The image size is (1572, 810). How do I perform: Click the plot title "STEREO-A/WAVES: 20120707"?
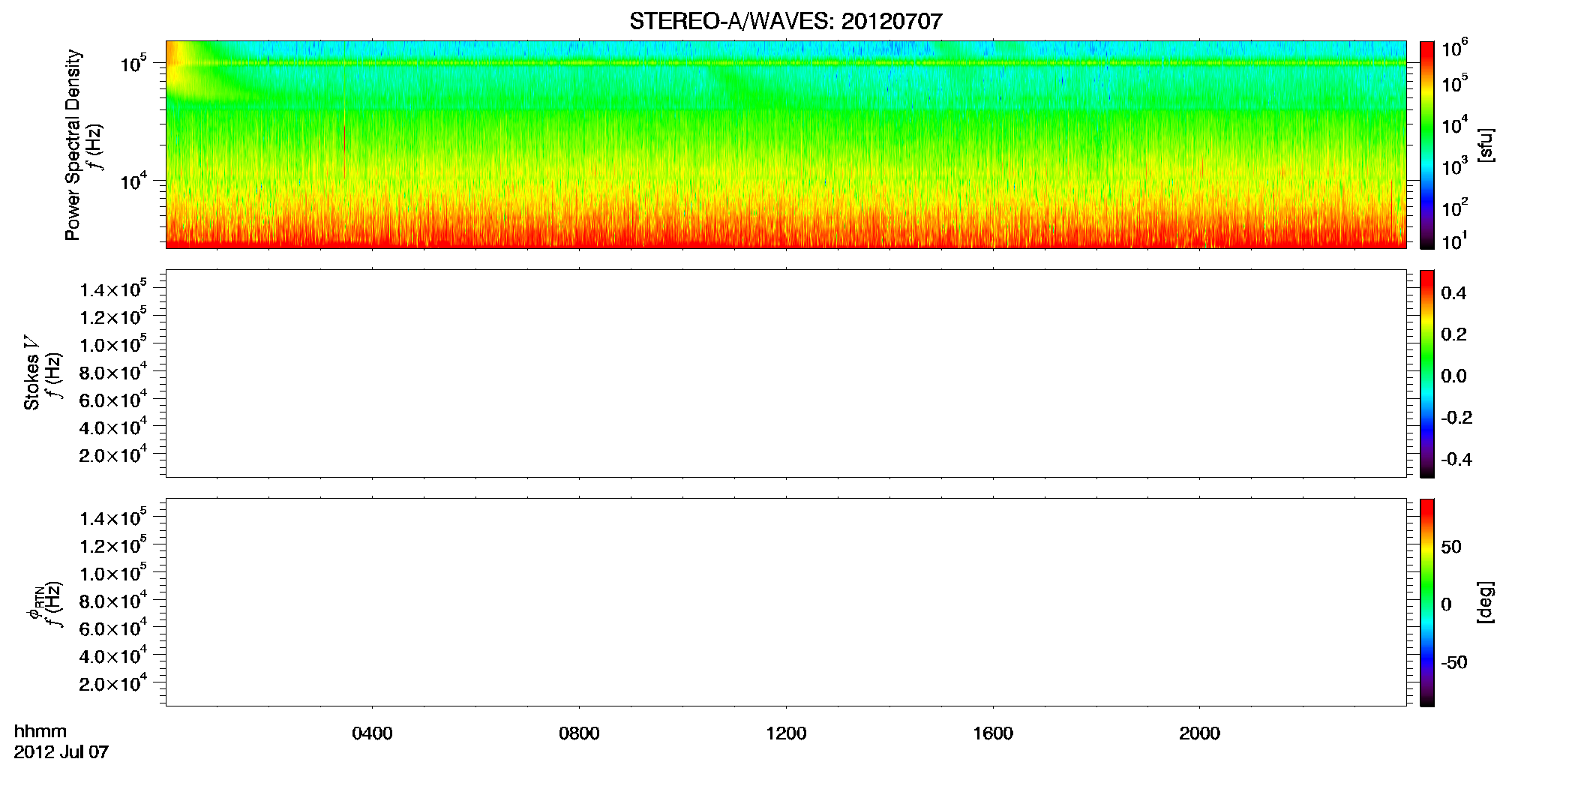click(x=785, y=21)
